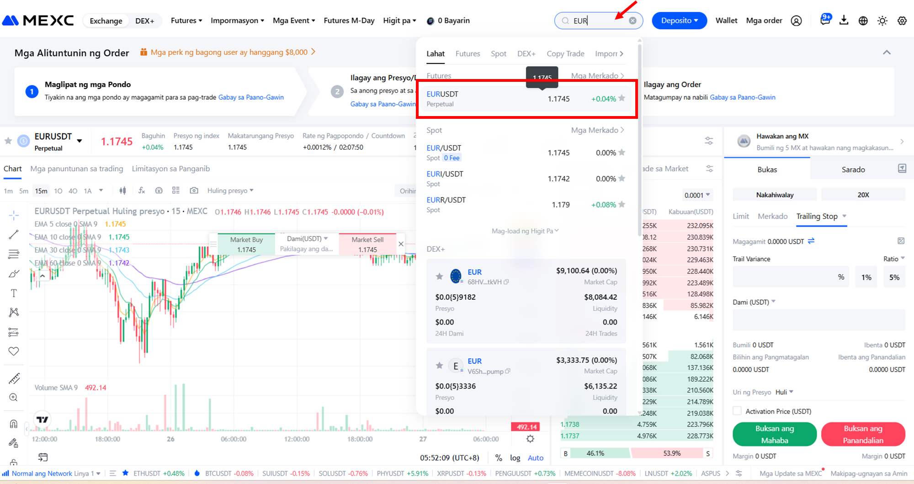Expand Mag-load ng Higit Pa results

525,231
